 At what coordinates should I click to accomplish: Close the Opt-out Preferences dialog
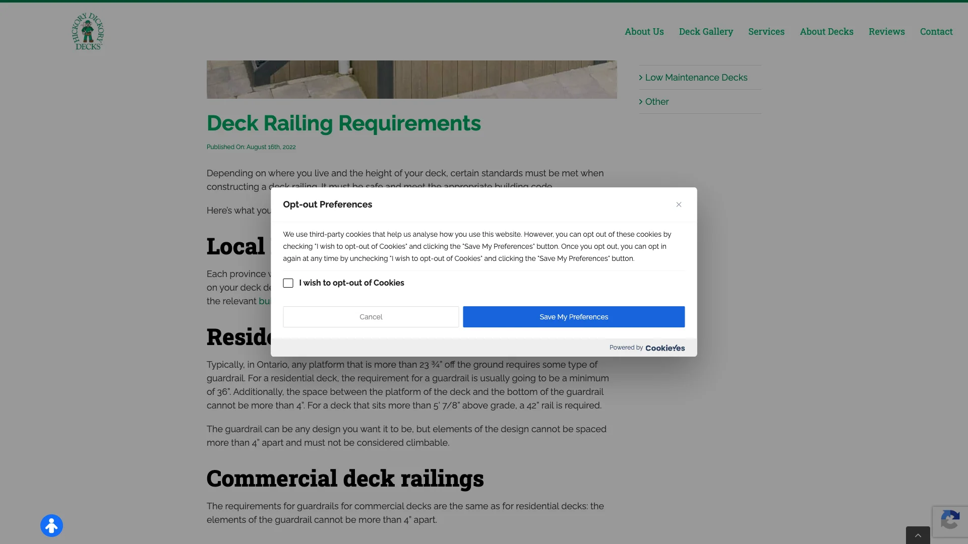pos(679,205)
